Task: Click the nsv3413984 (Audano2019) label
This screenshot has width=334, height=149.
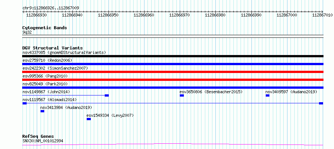Action: click(66, 107)
